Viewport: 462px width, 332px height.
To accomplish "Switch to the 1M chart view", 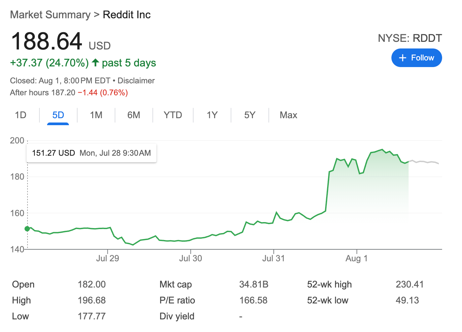I will tap(96, 115).
